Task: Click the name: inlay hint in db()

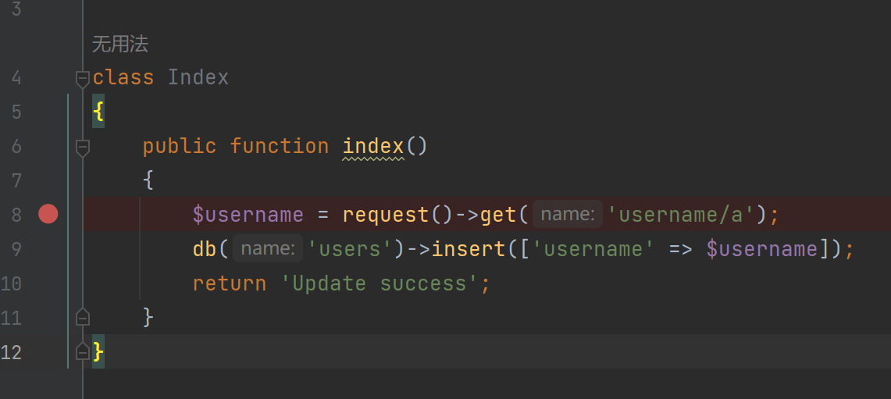Action: click(x=267, y=249)
